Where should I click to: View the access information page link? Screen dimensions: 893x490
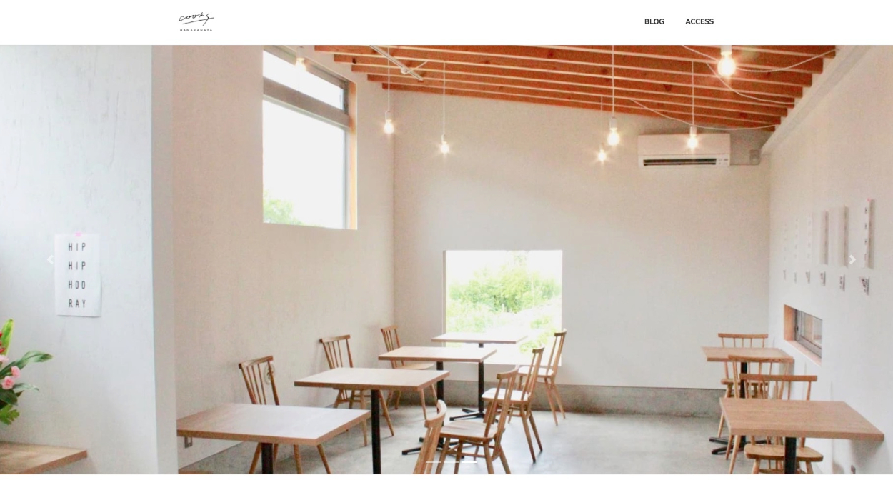point(699,21)
